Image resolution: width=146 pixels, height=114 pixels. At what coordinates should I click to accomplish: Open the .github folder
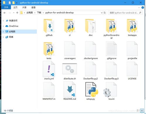49,27
